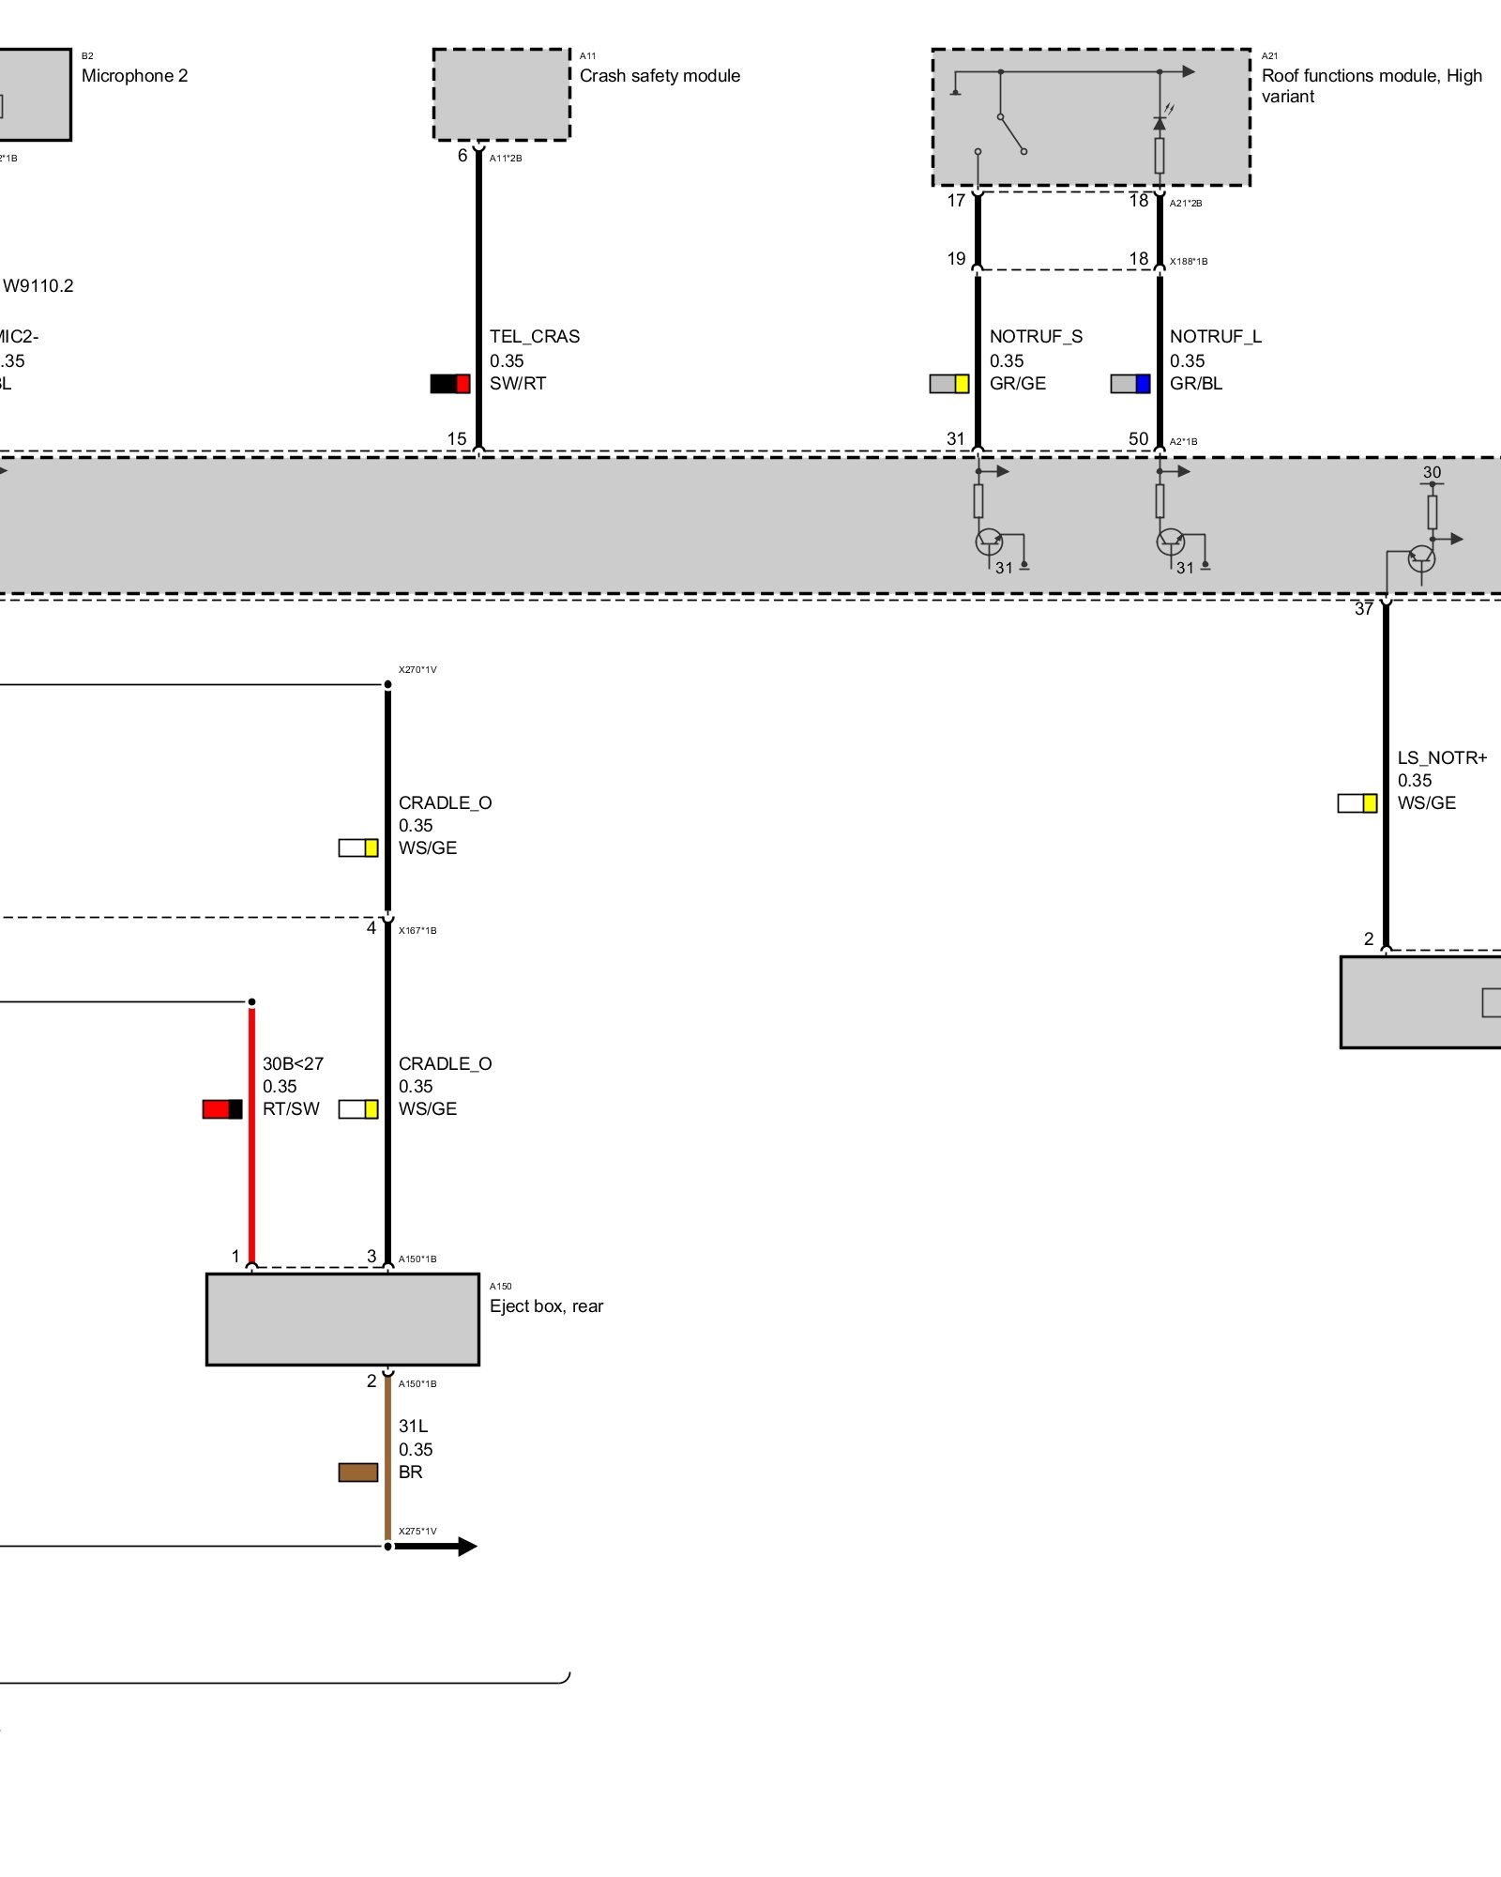
Task: Select the Crash safety module component box
Action: tap(501, 95)
